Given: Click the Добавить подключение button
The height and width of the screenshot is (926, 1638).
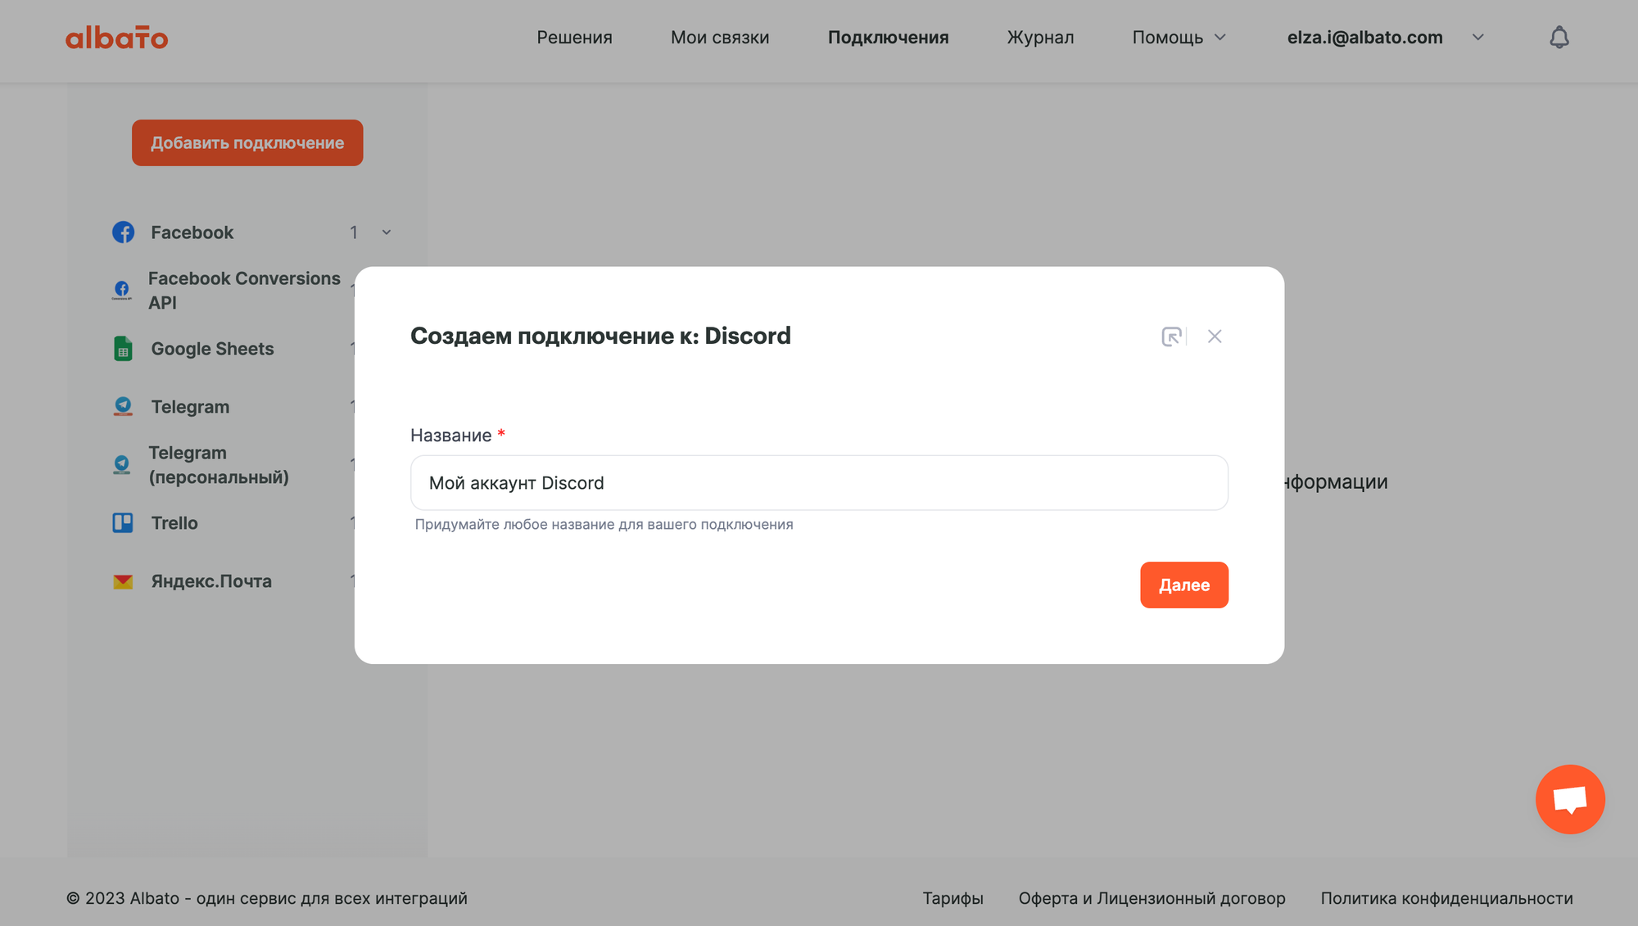Looking at the screenshot, I should (x=247, y=142).
